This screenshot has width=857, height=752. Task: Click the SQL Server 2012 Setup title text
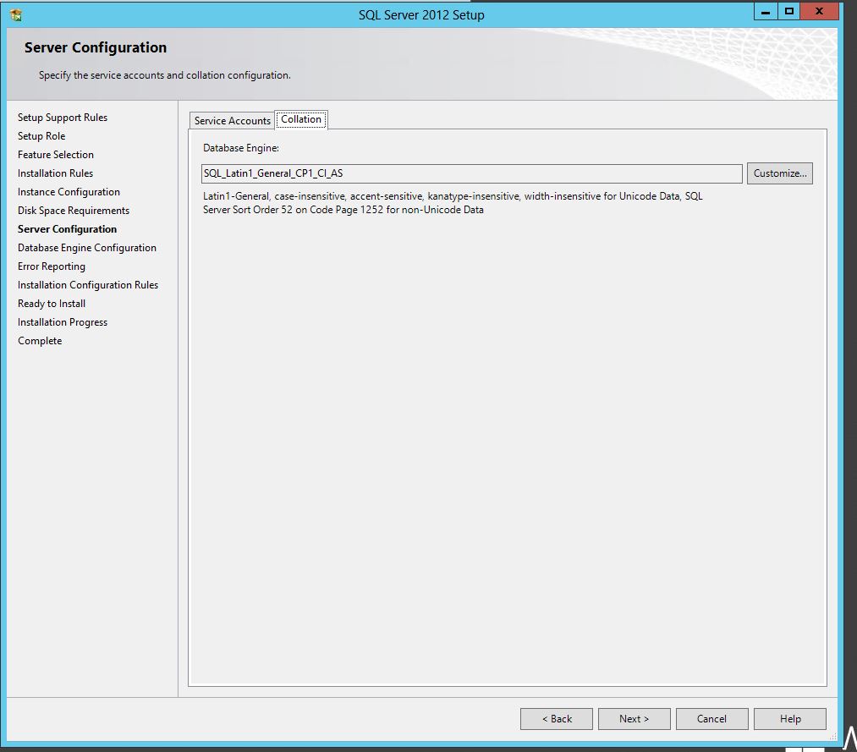(421, 14)
